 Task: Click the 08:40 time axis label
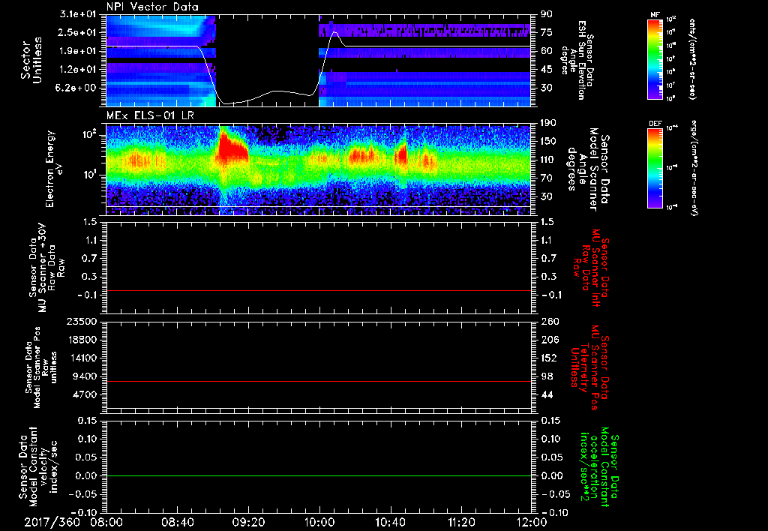pos(177,521)
